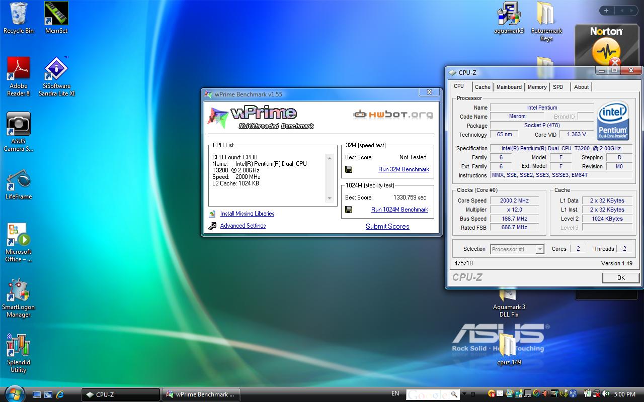Click the Core Speed value 2000.2 MHz
This screenshot has height=402, width=644.
click(514, 200)
